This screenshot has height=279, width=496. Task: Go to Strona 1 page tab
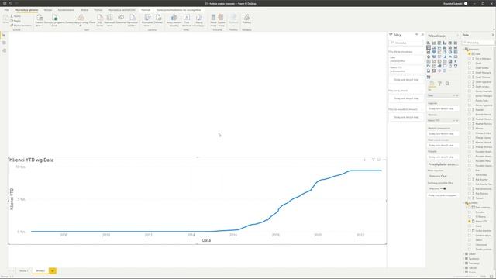click(24, 270)
